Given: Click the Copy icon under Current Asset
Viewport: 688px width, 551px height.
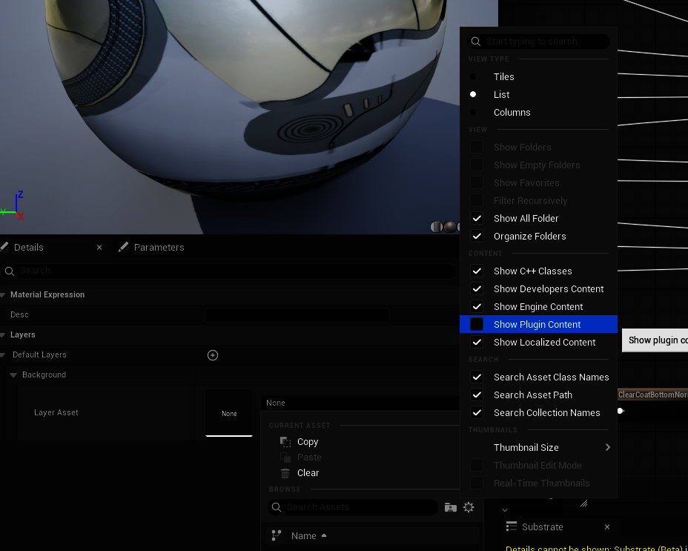Looking at the screenshot, I should 285,442.
